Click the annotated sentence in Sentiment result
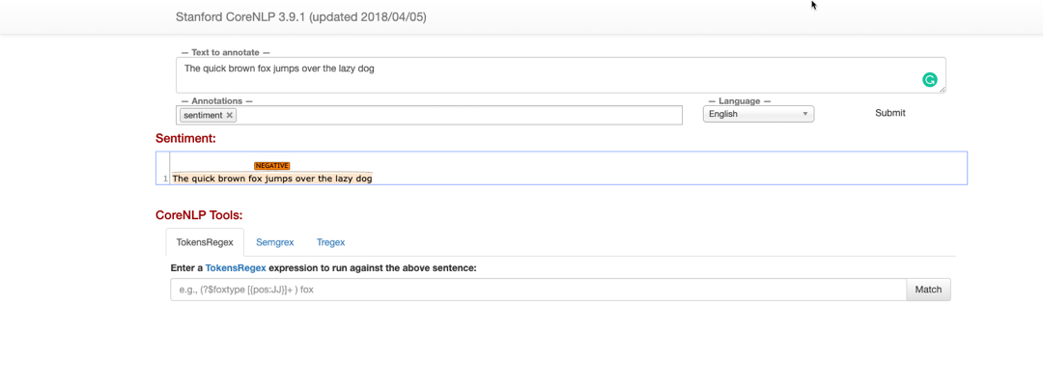The image size is (1043, 388). (x=272, y=179)
